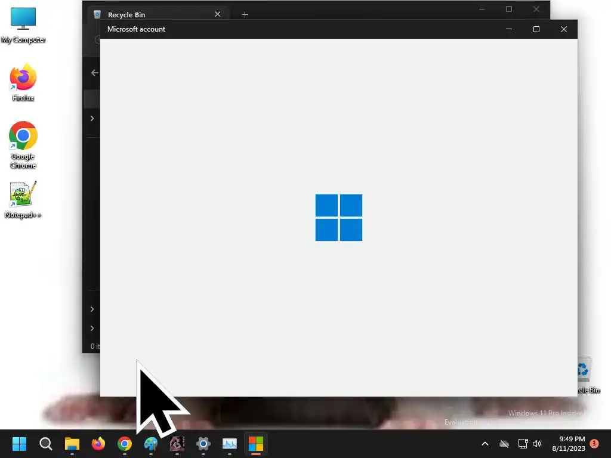Open the Notepad++ desktop shortcut
This screenshot has height=458, width=611.
tap(23, 199)
